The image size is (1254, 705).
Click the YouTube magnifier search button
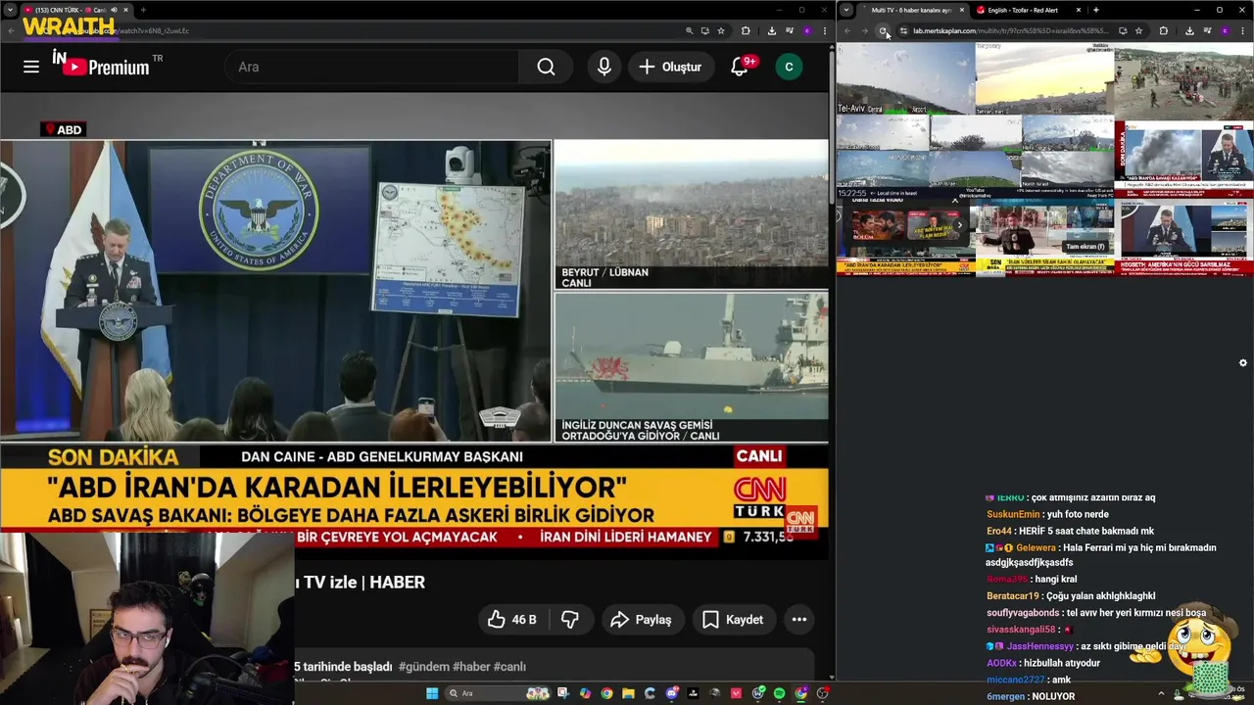coord(546,67)
